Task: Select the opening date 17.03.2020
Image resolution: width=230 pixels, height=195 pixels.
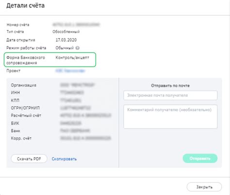Action: [x=66, y=40]
